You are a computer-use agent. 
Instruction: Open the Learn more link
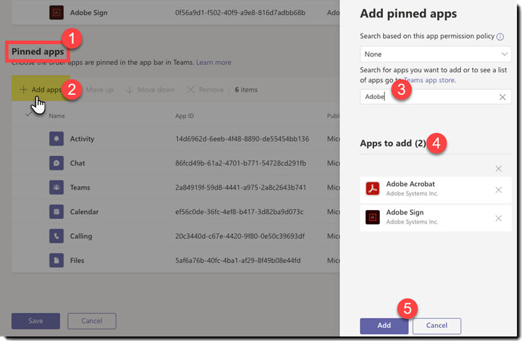tap(213, 62)
